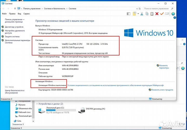187x130 pixels.
Task: Open Настройка удаленного доступа link
Action: [15, 32]
